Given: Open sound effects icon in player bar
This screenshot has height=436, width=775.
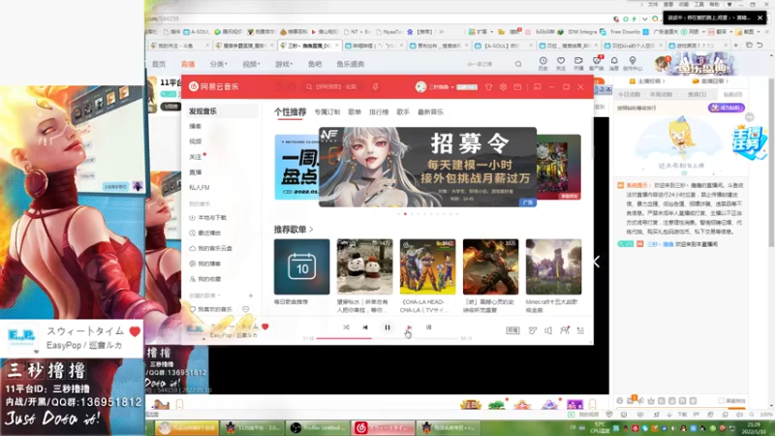Looking at the screenshot, I should click(x=532, y=330).
